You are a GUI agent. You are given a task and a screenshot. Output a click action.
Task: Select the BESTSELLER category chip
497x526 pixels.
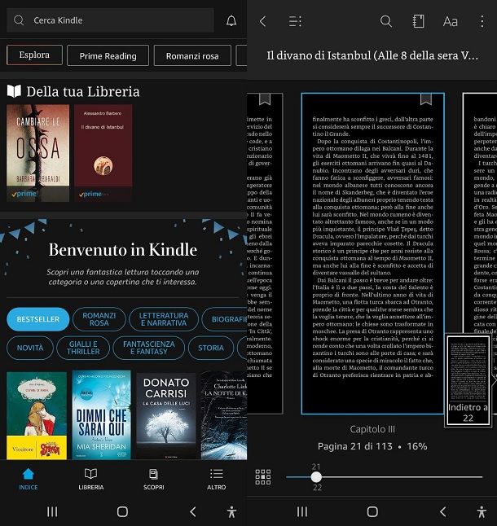pyautogui.click(x=38, y=319)
